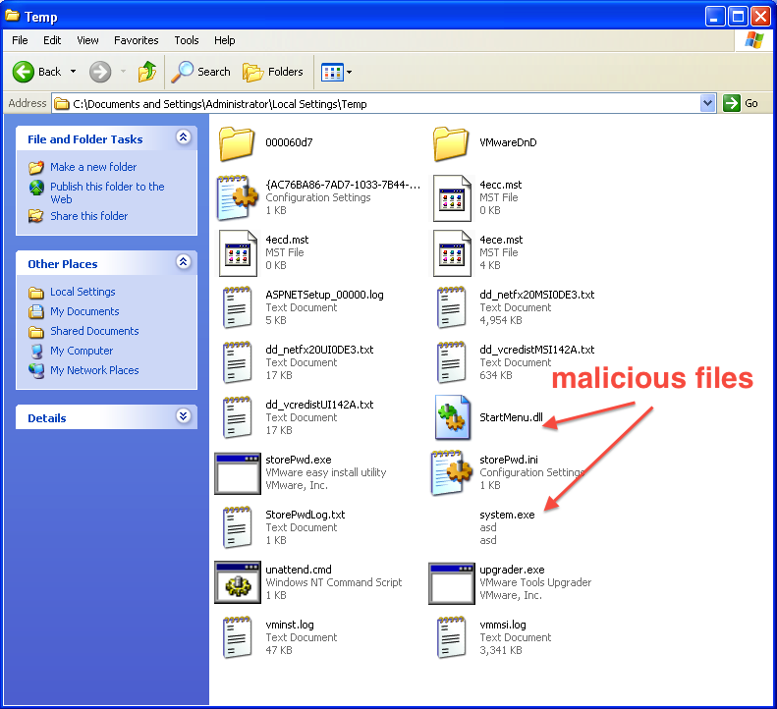Open the Views dropdown in toolbar
The image size is (777, 709).
tap(337, 72)
